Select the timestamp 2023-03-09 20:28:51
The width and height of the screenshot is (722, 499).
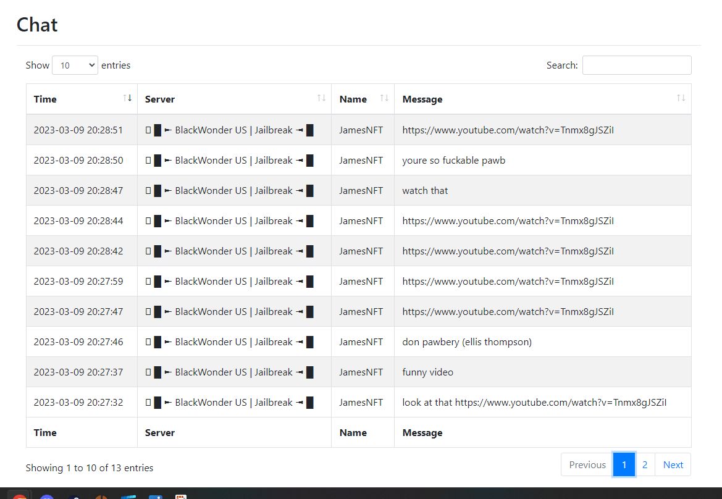tap(78, 130)
